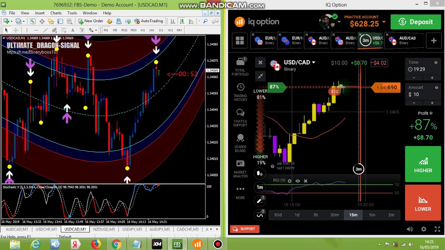This screenshot has width=445, height=250.
Task: Decrease trade amount with minus
Action: [414, 103]
